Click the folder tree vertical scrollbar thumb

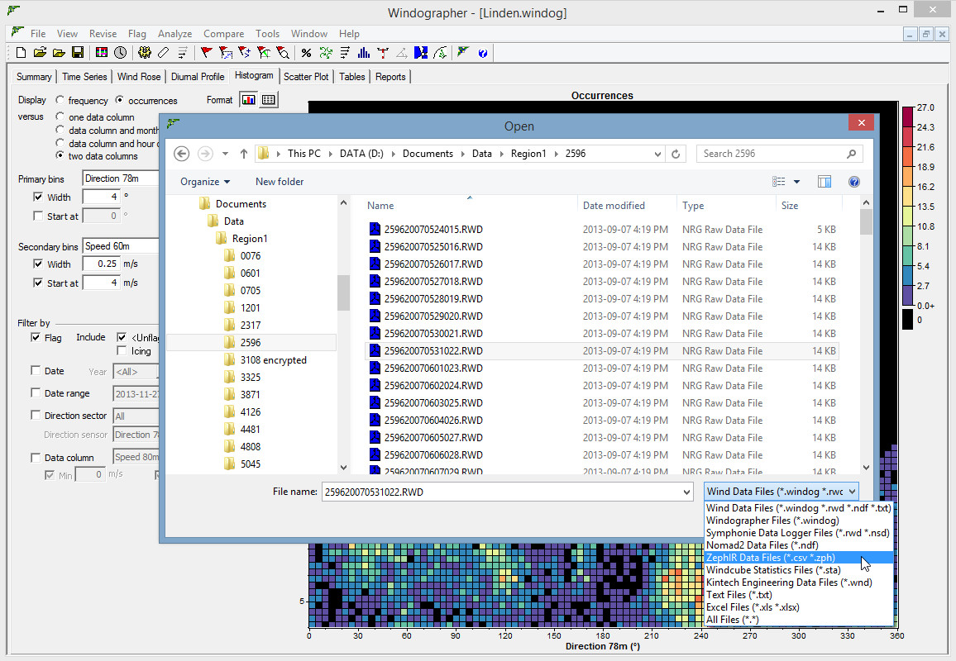(x=343, y=293)
